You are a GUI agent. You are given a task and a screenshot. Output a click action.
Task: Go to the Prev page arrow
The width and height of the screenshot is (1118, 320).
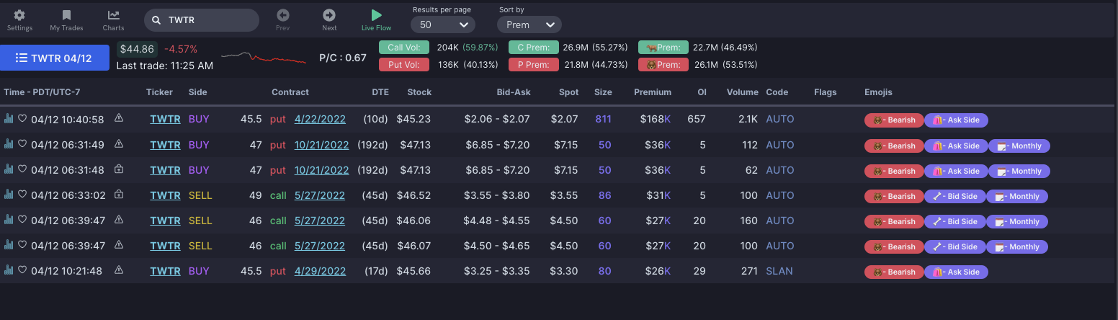(x=283, y=15)
